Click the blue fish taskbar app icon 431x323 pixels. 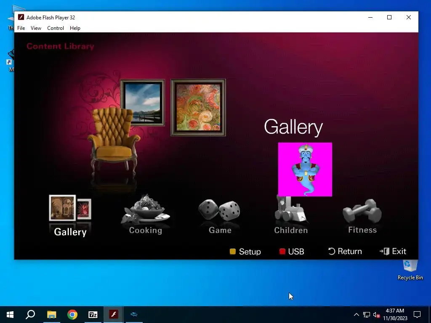[134, 315]
